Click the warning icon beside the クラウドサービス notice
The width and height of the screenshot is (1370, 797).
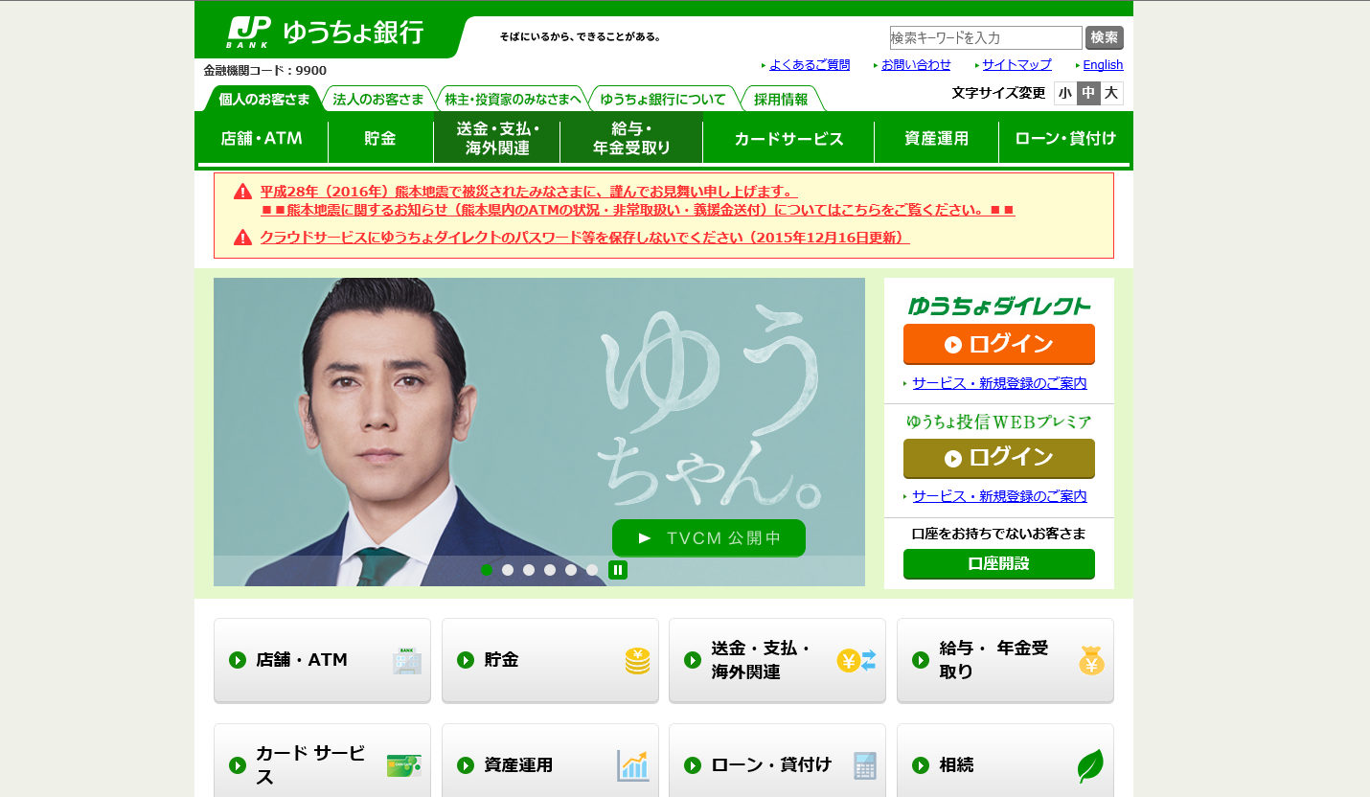(x=242, y=238)
